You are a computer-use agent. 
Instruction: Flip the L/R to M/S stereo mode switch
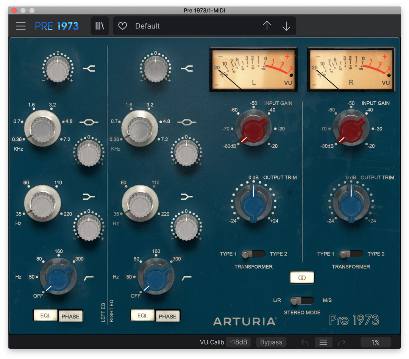pyautogui.click(x=302, y=301)
